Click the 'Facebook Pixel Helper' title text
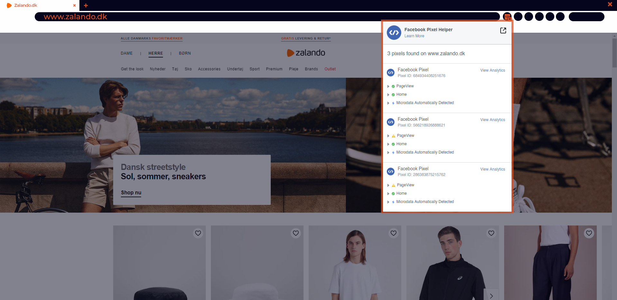The width and height of the screenshot is (617, 300). [428, 30]
